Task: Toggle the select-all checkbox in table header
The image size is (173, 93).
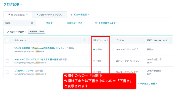Action: tap(7, 40)
